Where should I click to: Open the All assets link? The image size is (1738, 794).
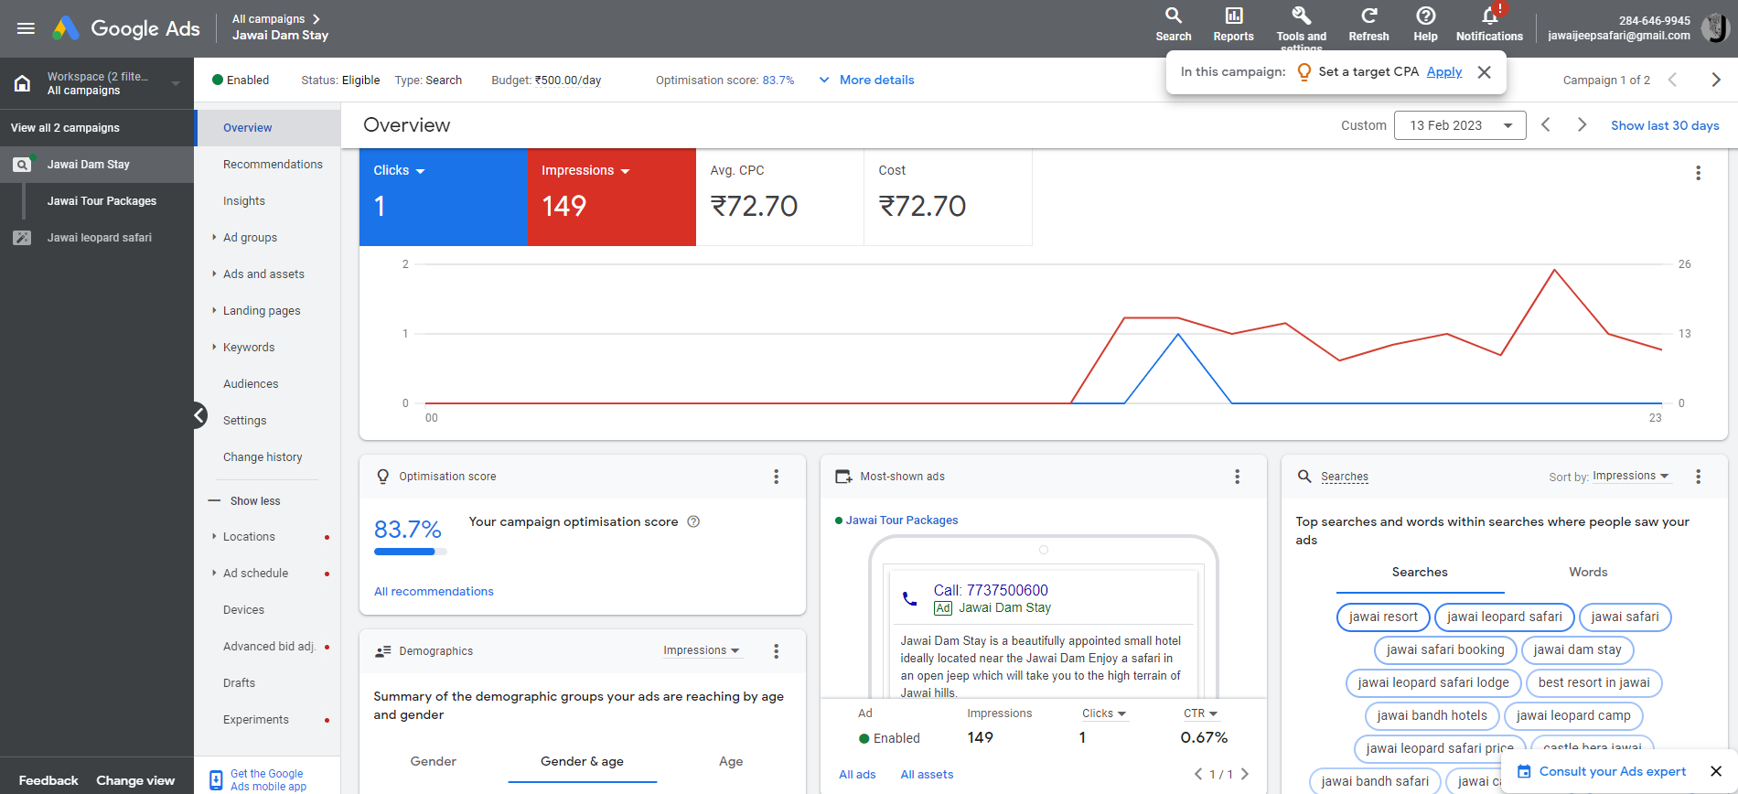[x=927, y=775]
